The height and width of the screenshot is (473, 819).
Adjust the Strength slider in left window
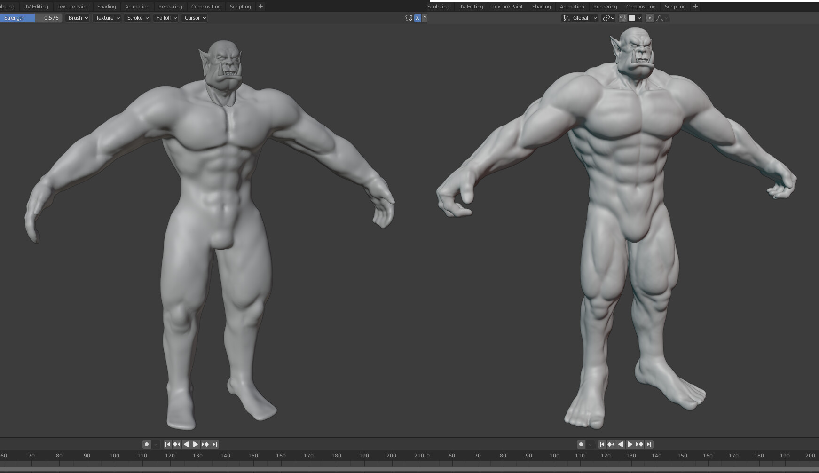point(31,18)
